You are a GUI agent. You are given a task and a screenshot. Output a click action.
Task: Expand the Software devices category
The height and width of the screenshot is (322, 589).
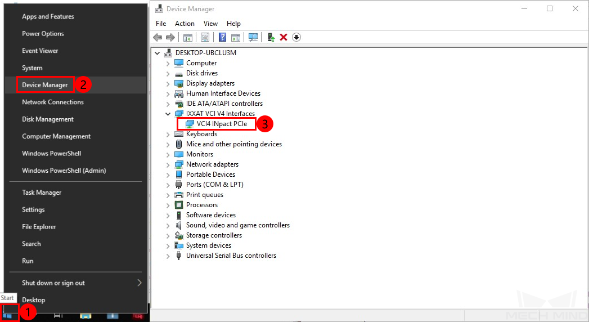(x=168, y=215)
